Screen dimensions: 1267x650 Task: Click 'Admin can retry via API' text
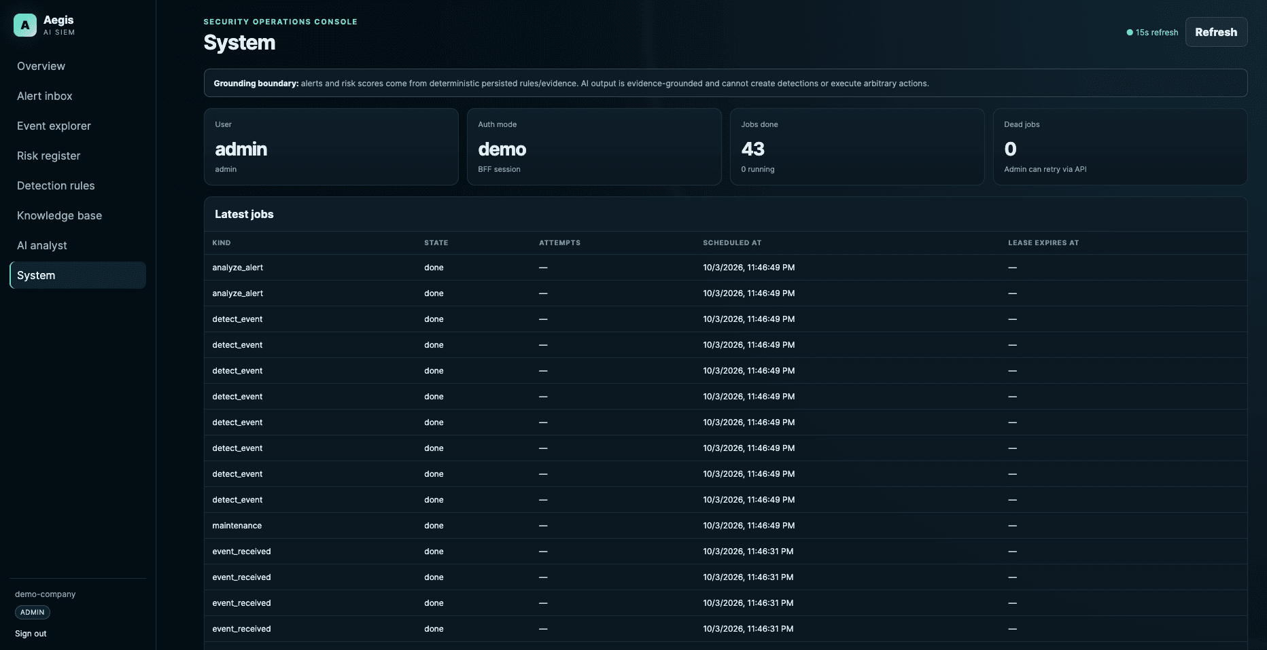1045,169
